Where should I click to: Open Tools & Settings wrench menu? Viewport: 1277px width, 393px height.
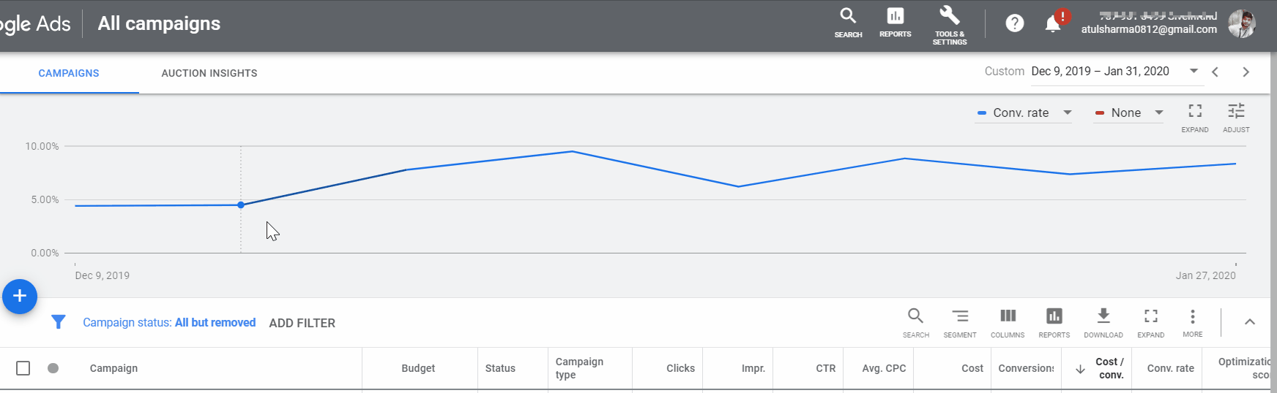(949, 24)
